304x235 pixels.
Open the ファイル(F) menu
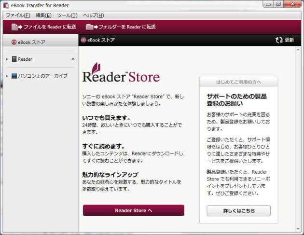click(x=17, y=15)
